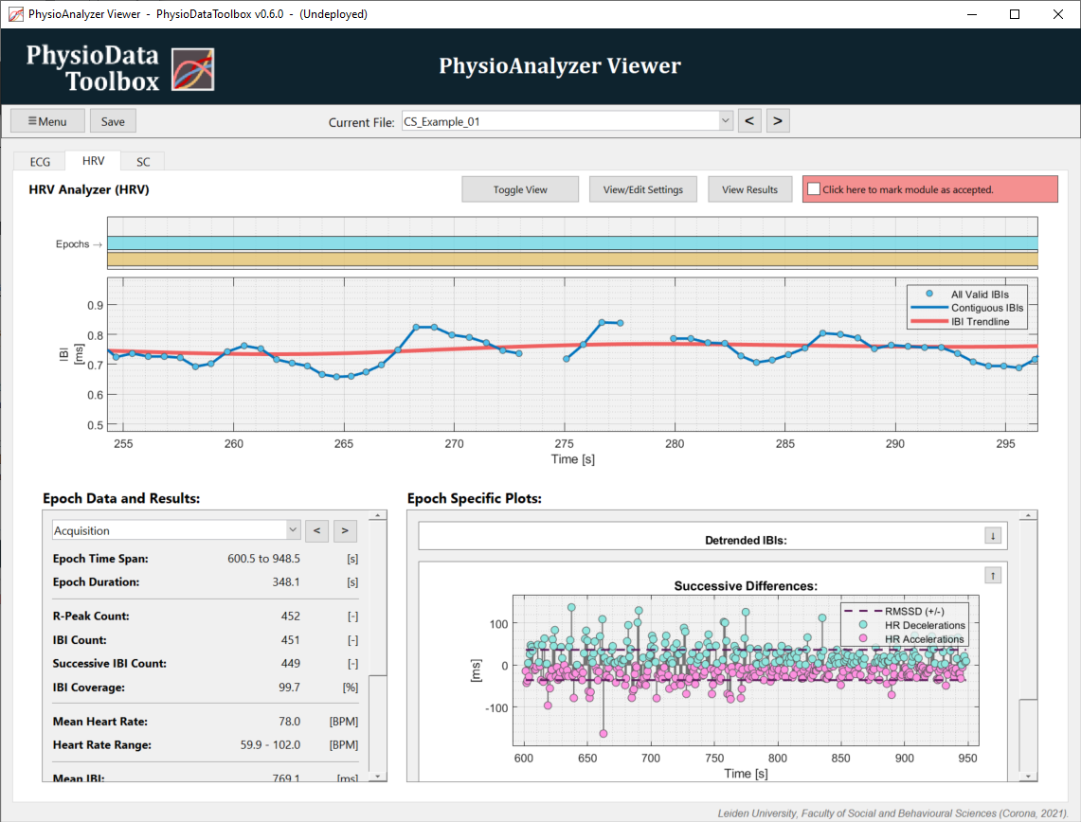Viewport: 1081px width, 822px height.
Task: Click the Successive IBI Count value 449
Action: pyautogui.click(x=290, y=663)
